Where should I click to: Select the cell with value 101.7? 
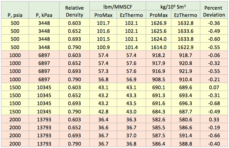pos(103,23)
